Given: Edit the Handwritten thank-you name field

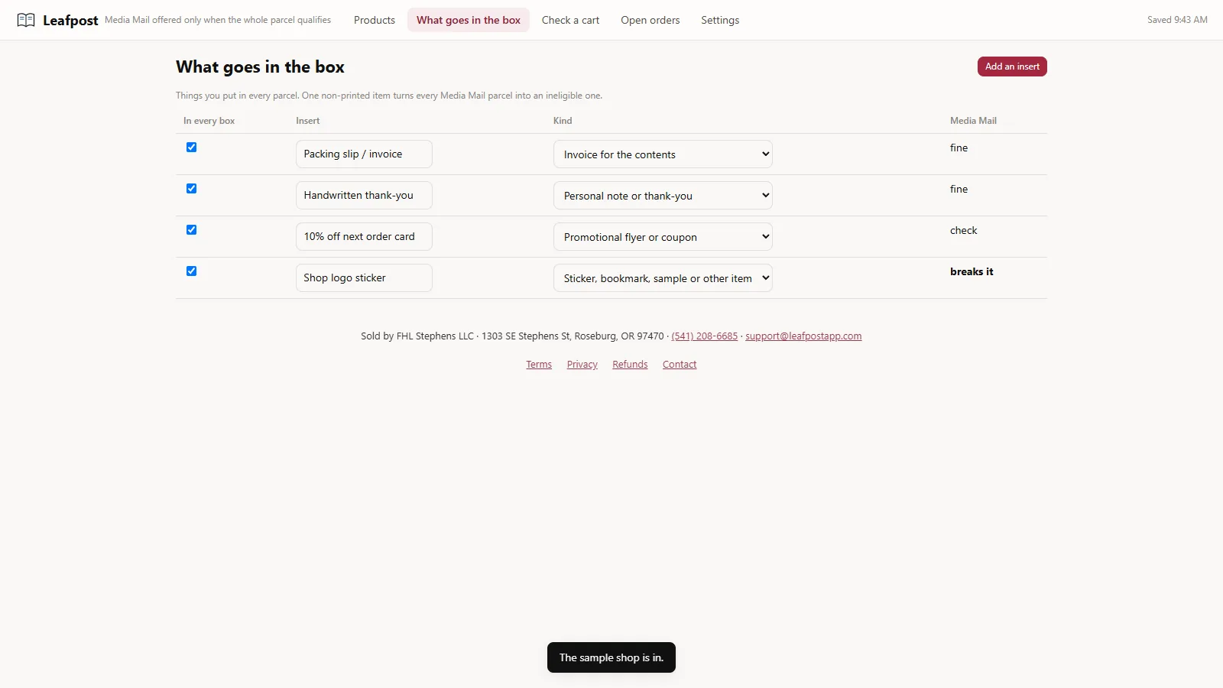Looking at the screenshot, I should [364, 195].
